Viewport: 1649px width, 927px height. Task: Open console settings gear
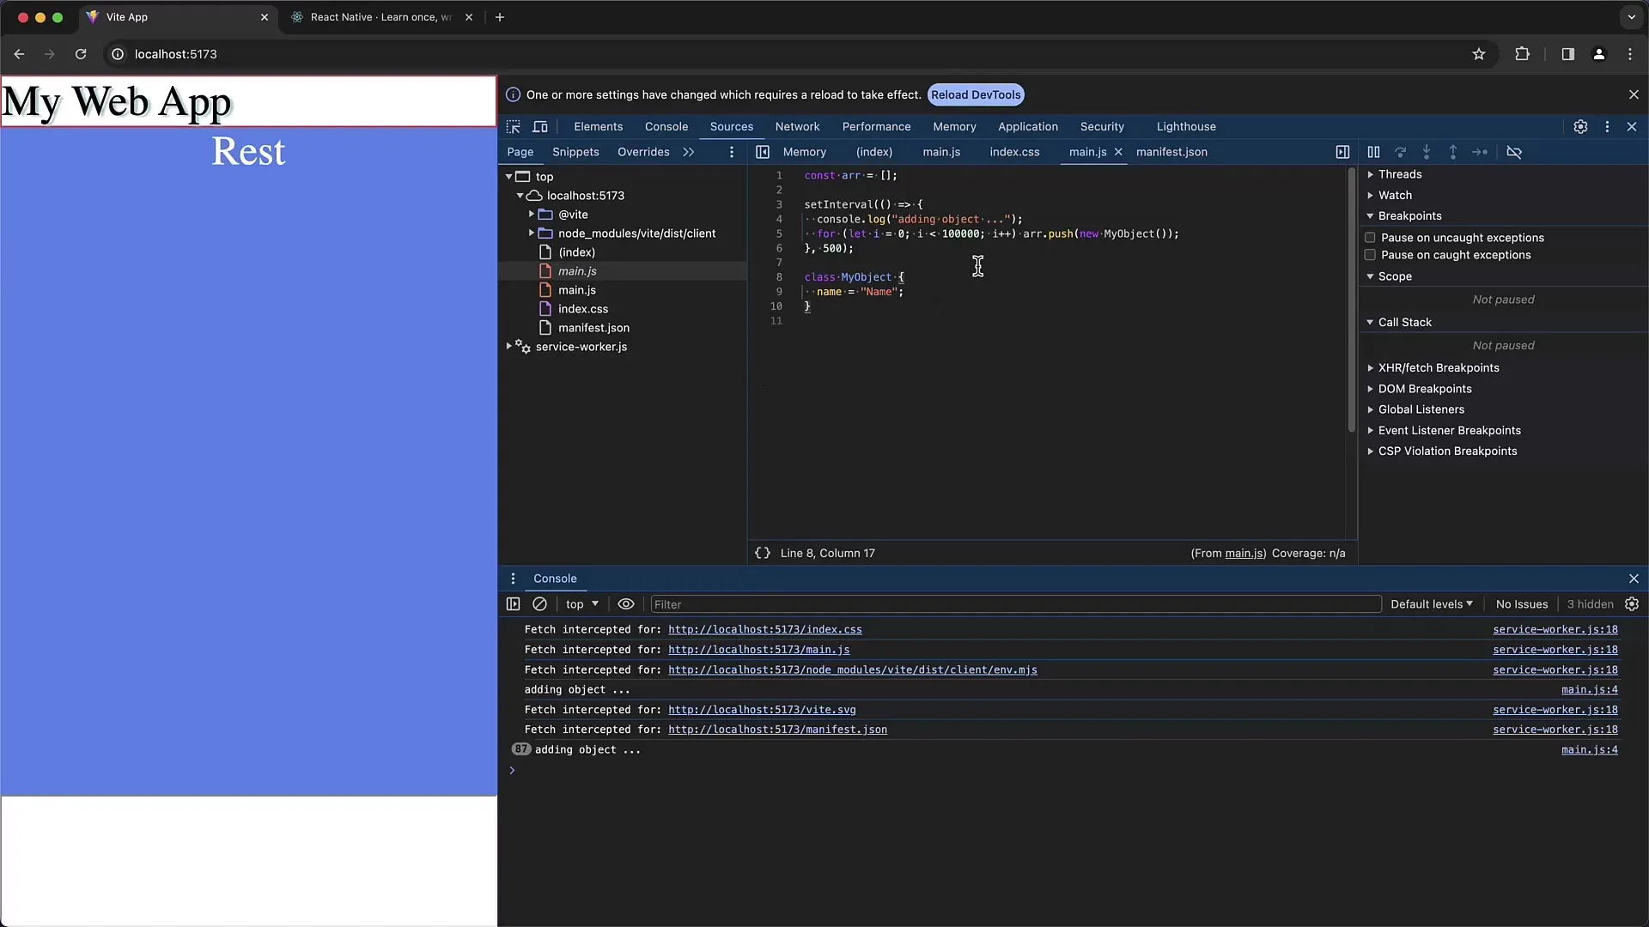(1632, 604)
